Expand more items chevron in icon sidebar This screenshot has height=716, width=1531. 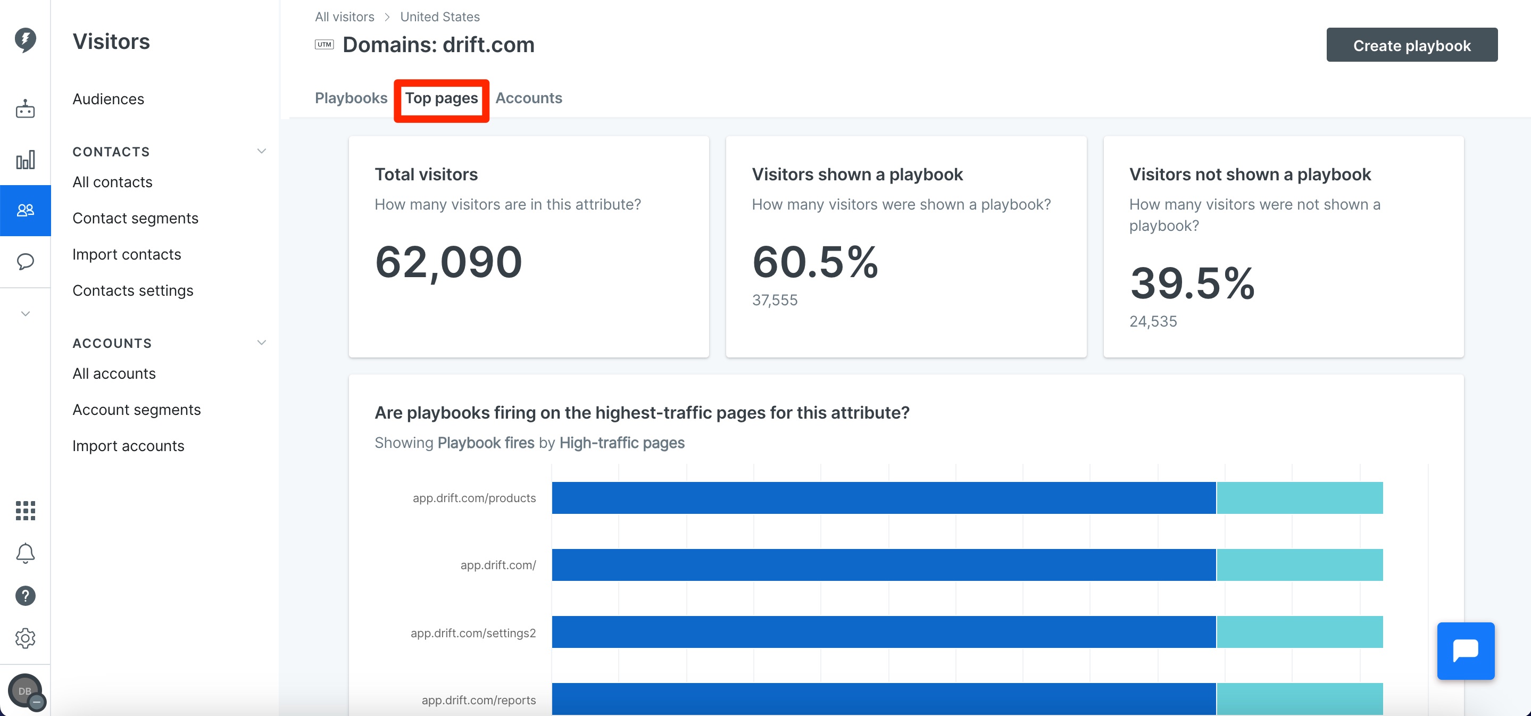point(25,313)
